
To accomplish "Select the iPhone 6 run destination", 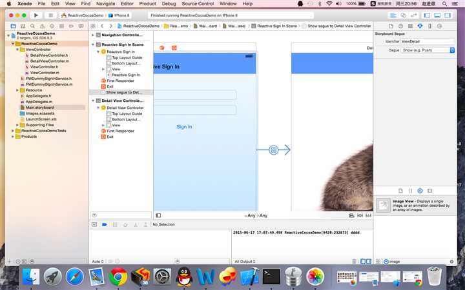I will (x=119, y=15).
